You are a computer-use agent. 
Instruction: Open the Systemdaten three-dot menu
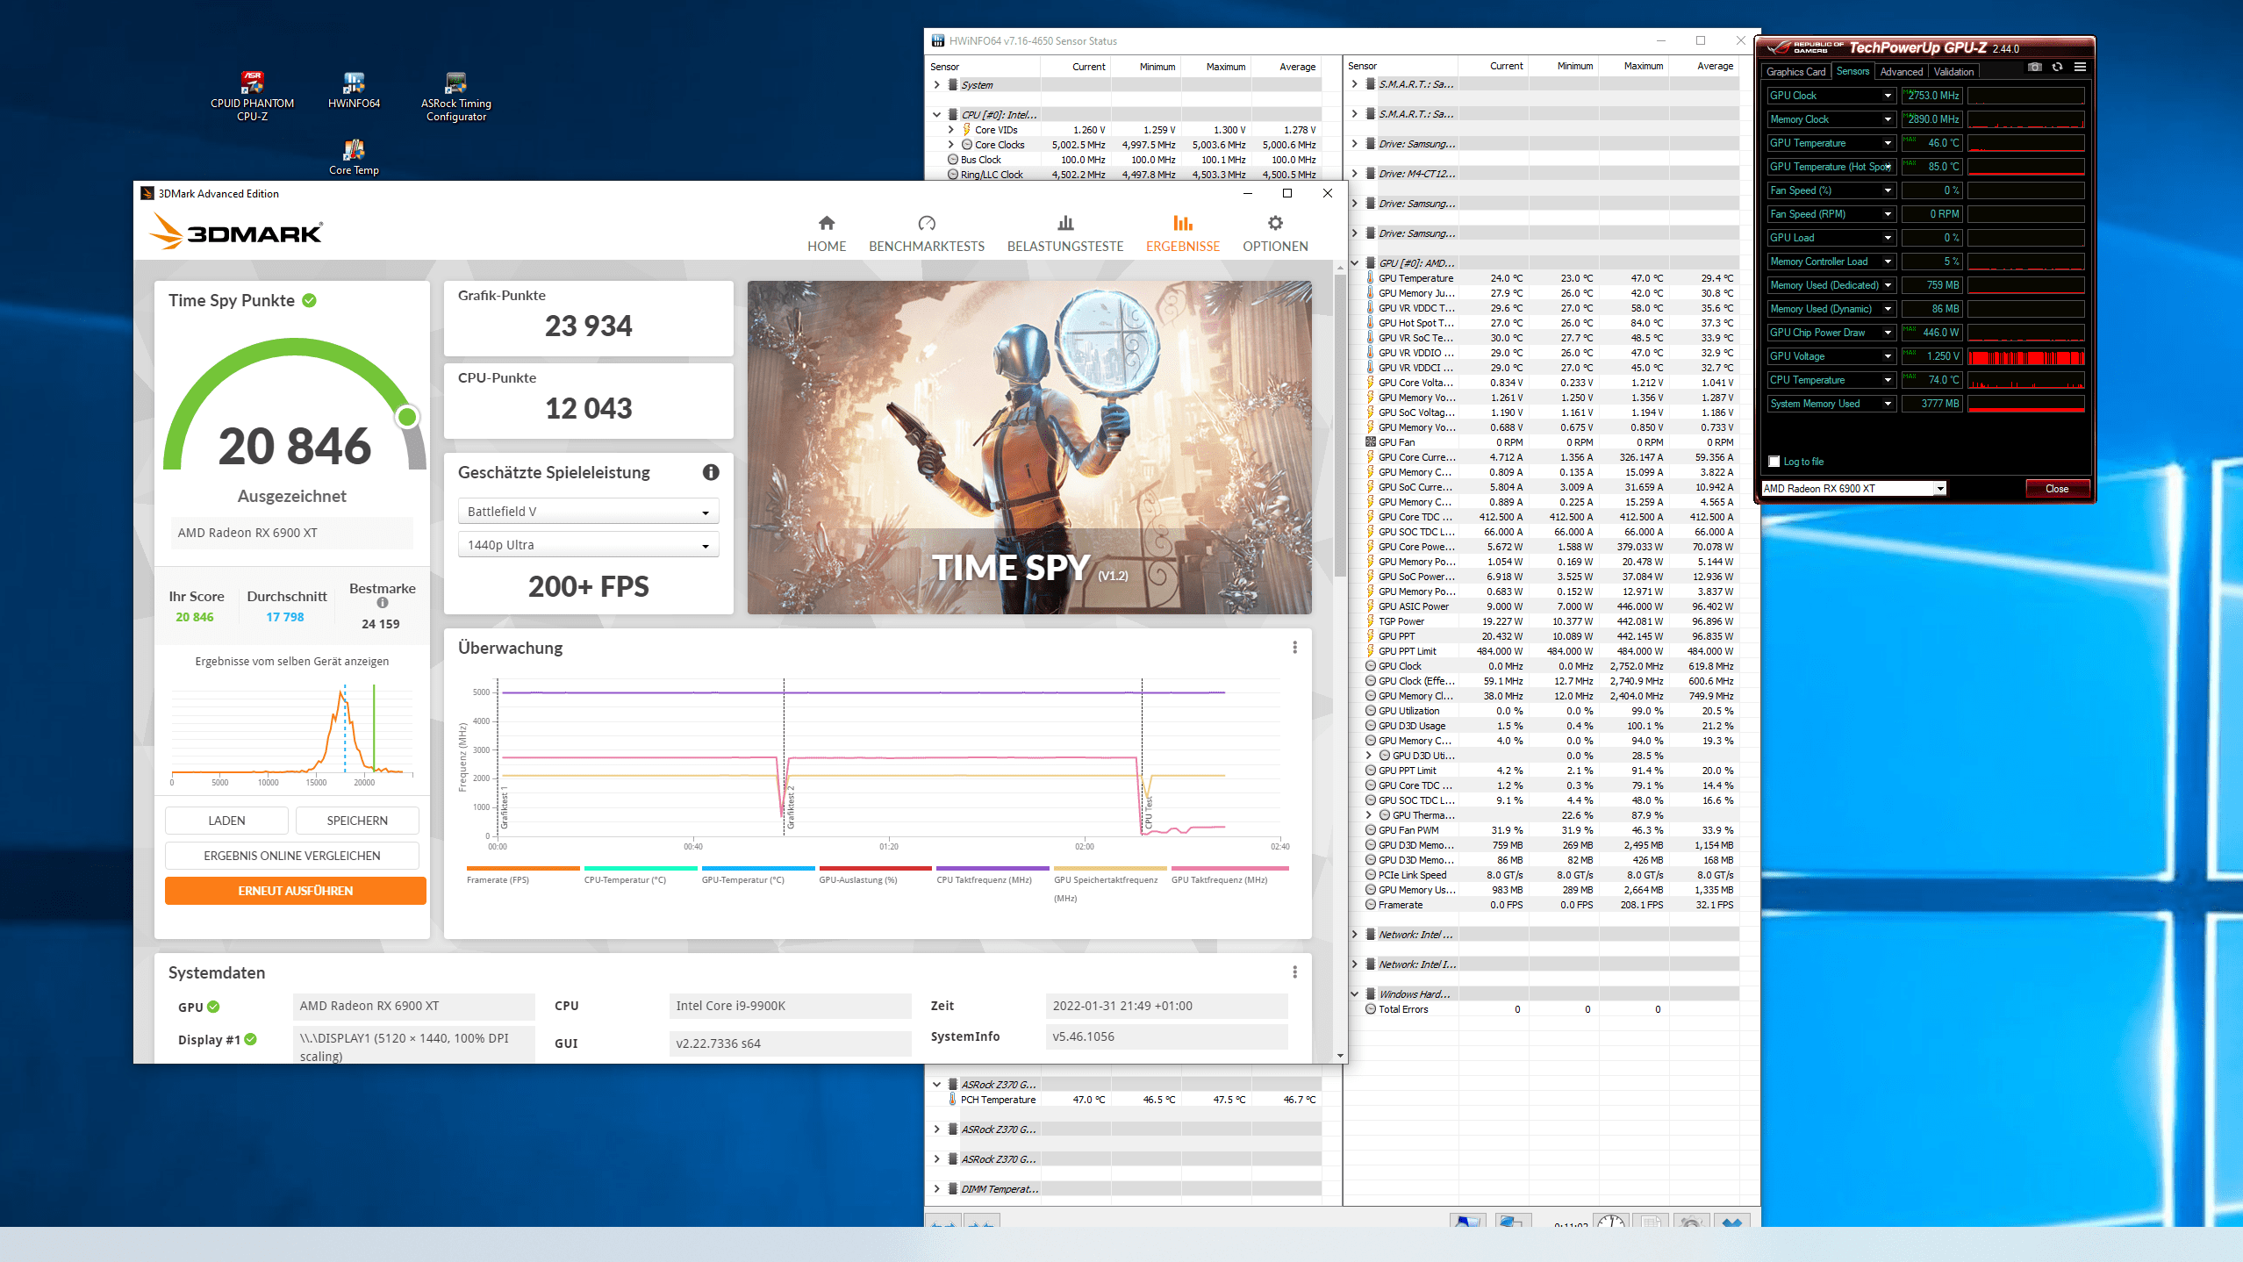tap(1294, 972)
